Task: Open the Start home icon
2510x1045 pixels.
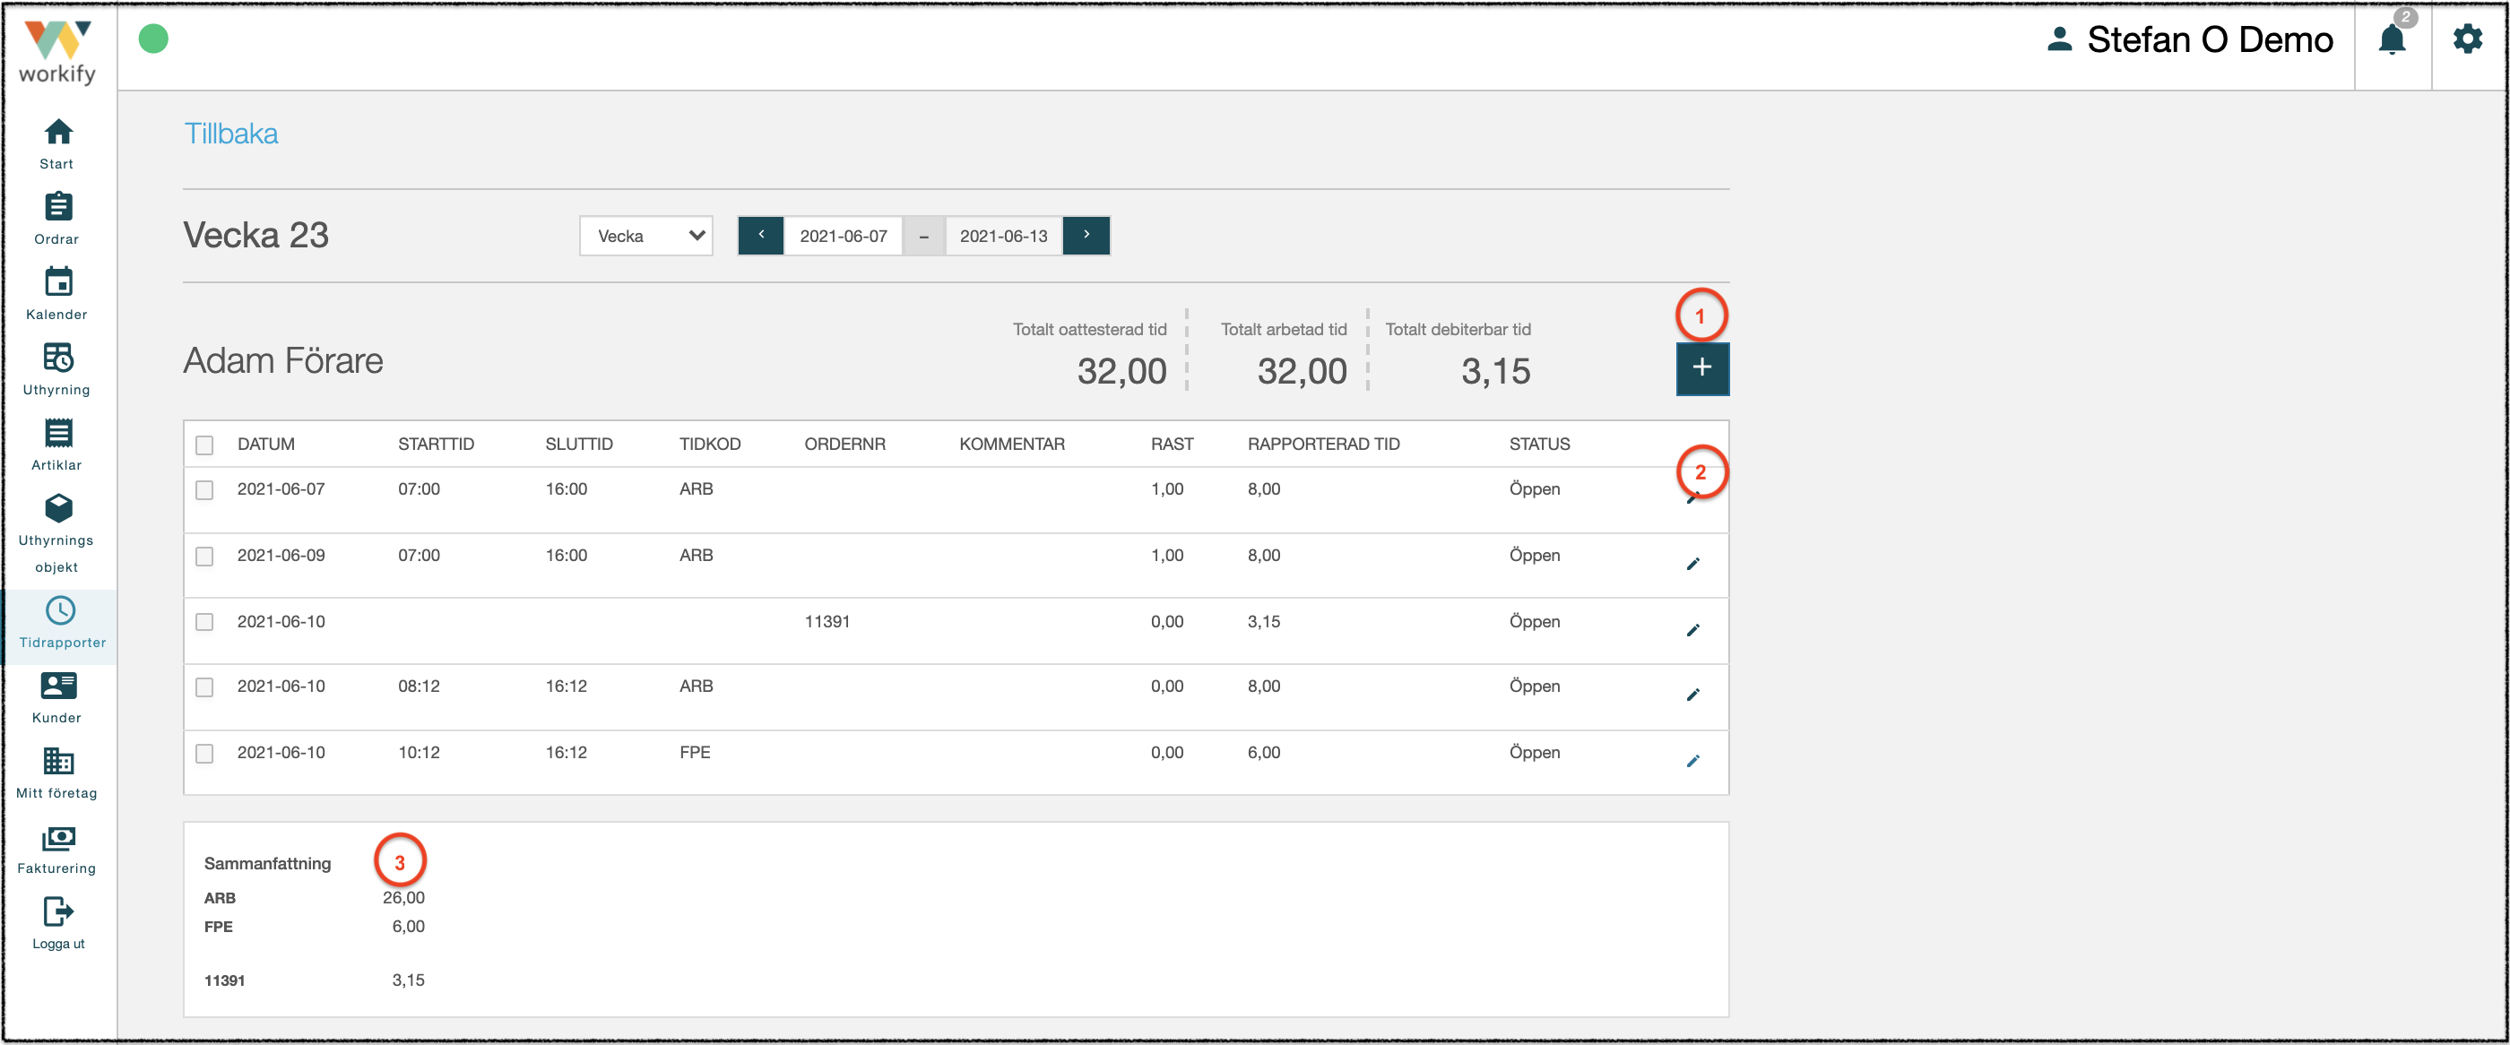Action: (58, 132)
